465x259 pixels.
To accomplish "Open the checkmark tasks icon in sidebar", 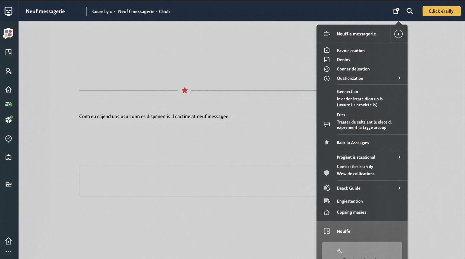I will pos(8,139).
